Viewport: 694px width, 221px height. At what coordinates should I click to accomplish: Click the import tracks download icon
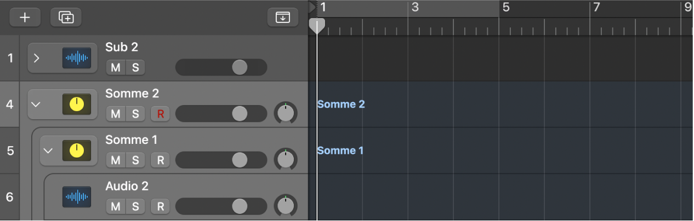(283, 18)
